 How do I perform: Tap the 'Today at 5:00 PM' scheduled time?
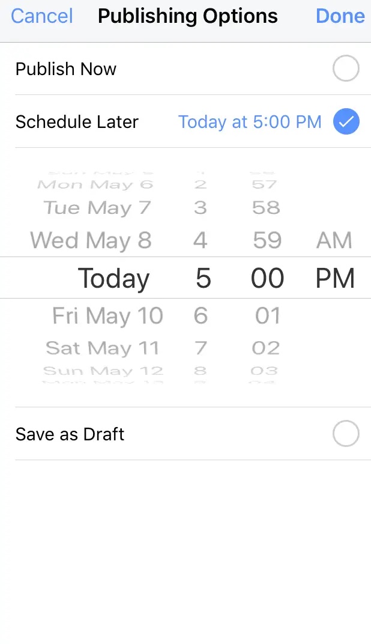[x=250, y=122]
